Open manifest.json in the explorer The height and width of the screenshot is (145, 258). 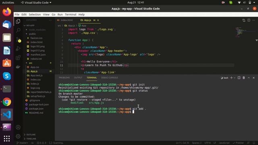pyautogui.click(x=38, y=55)
